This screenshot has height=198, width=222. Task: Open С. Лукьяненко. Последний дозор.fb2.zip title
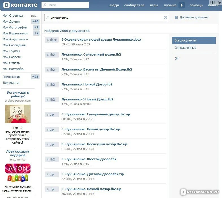[x=94, y=144]
